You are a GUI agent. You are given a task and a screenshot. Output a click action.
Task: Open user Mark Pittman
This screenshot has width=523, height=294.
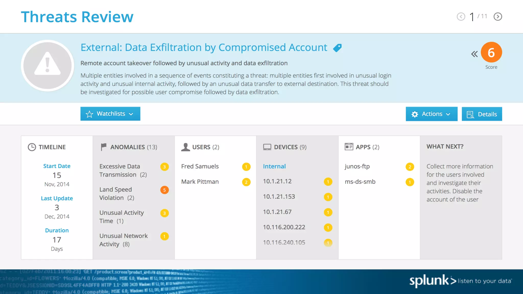(200, 182)
